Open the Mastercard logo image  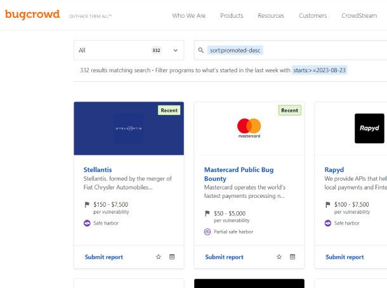[249, 128]
